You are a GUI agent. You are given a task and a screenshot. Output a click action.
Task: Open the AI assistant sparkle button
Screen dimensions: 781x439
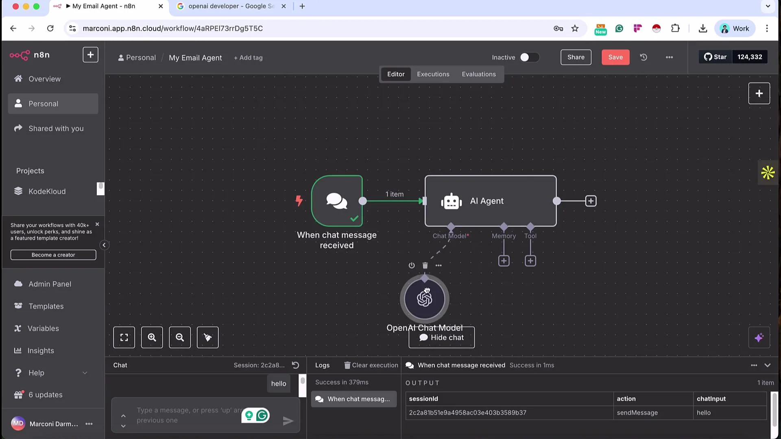coord(759,337)
